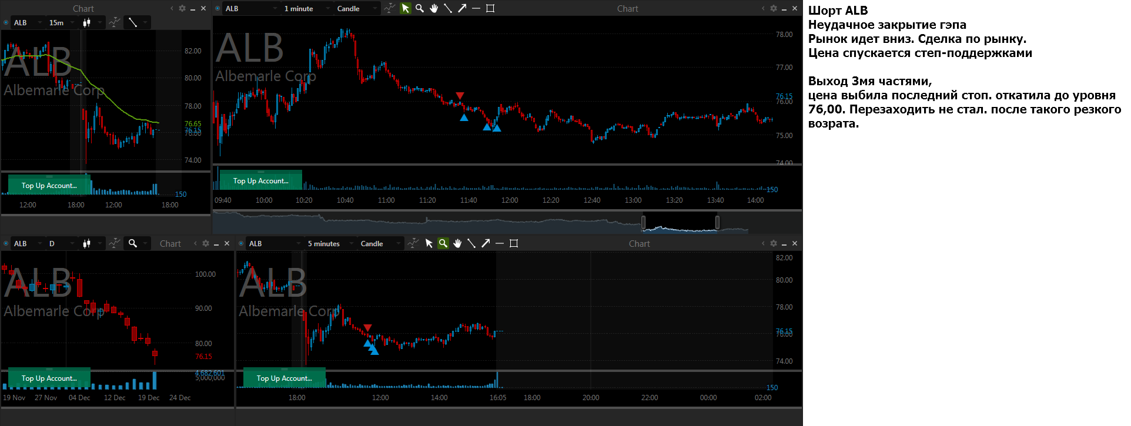The height and width of the screenshot is (426, 1131).
Task: Open the ALB symbol dropdown in 5 minutes chart
Action: 275,243
